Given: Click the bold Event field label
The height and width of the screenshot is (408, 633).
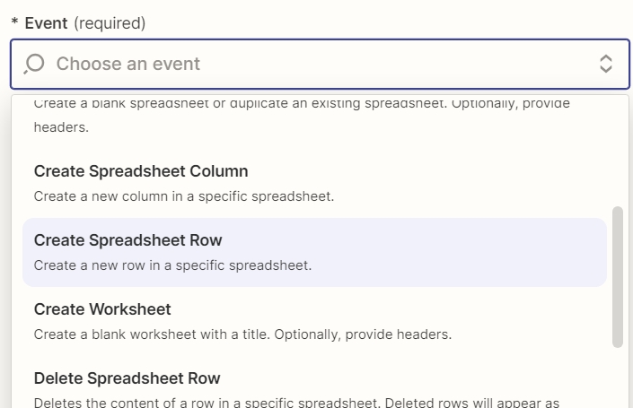Looking at the screenshot, I should tap(46, 23).
